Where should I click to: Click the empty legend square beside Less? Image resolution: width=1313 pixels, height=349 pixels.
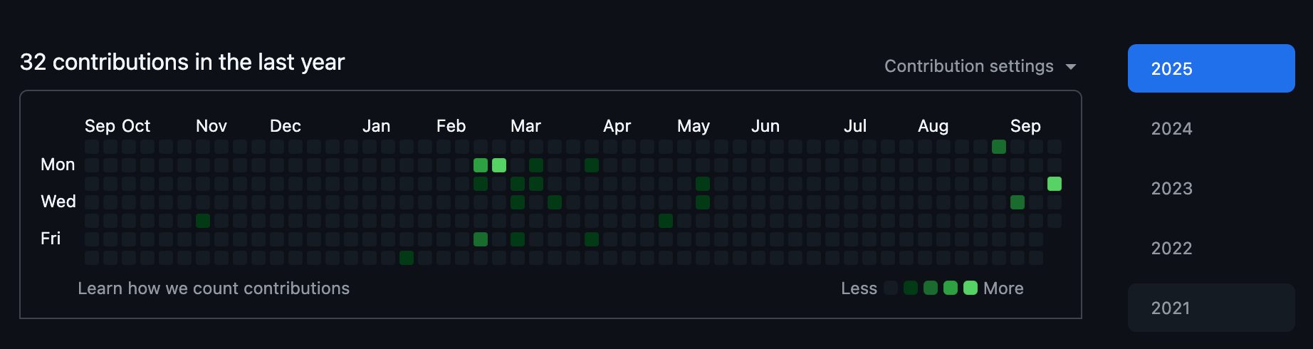pos(891,288)
